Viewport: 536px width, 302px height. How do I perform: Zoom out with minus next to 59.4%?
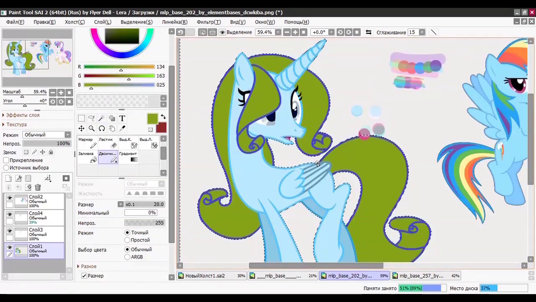[x=287, y=32]
